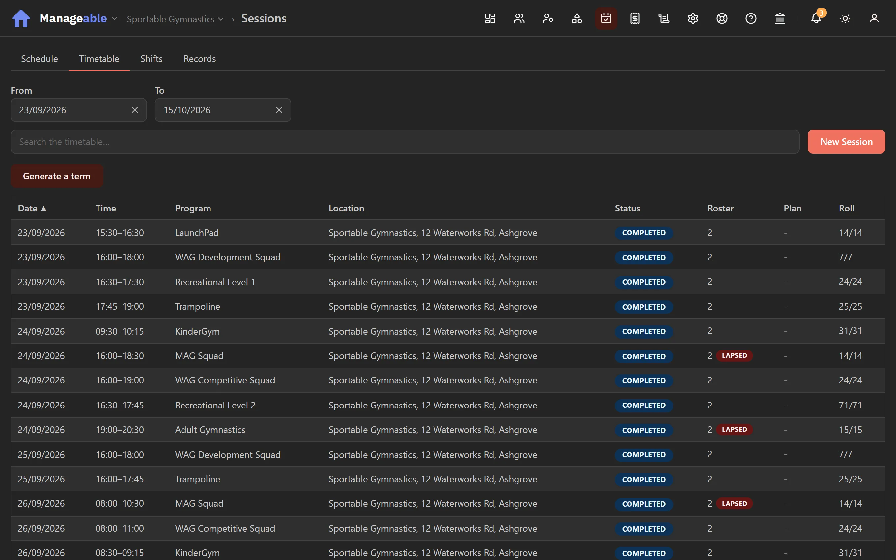Open the sessions calendar icon
Viewport: 896px width, 560px height.
[x=606, y=18]
